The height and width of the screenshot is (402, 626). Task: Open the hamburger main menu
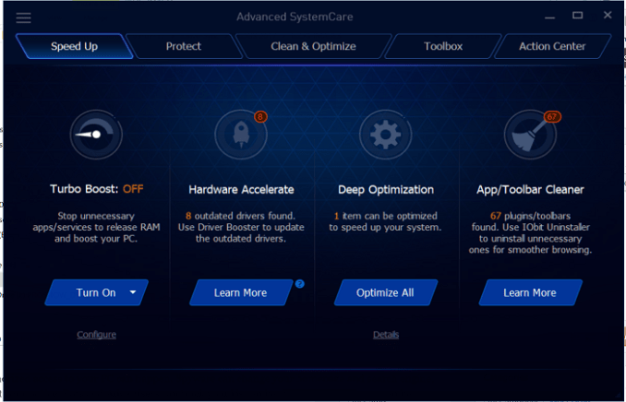coord(24,18)
